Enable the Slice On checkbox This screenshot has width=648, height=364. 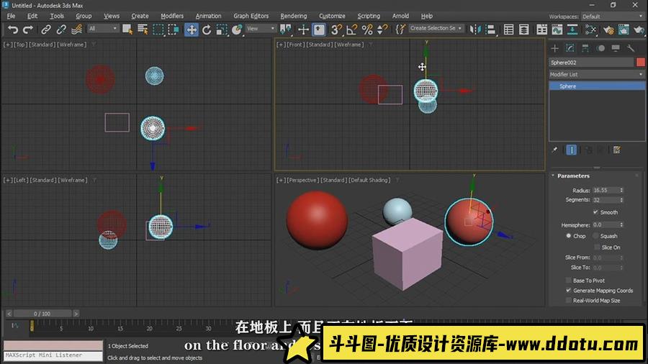coord(597,247)
